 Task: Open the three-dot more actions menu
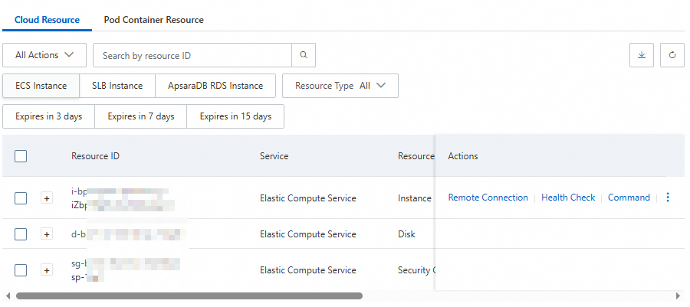click(667, 198)
